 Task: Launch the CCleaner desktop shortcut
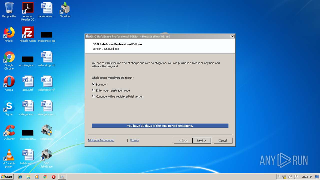tap(9, 132)
